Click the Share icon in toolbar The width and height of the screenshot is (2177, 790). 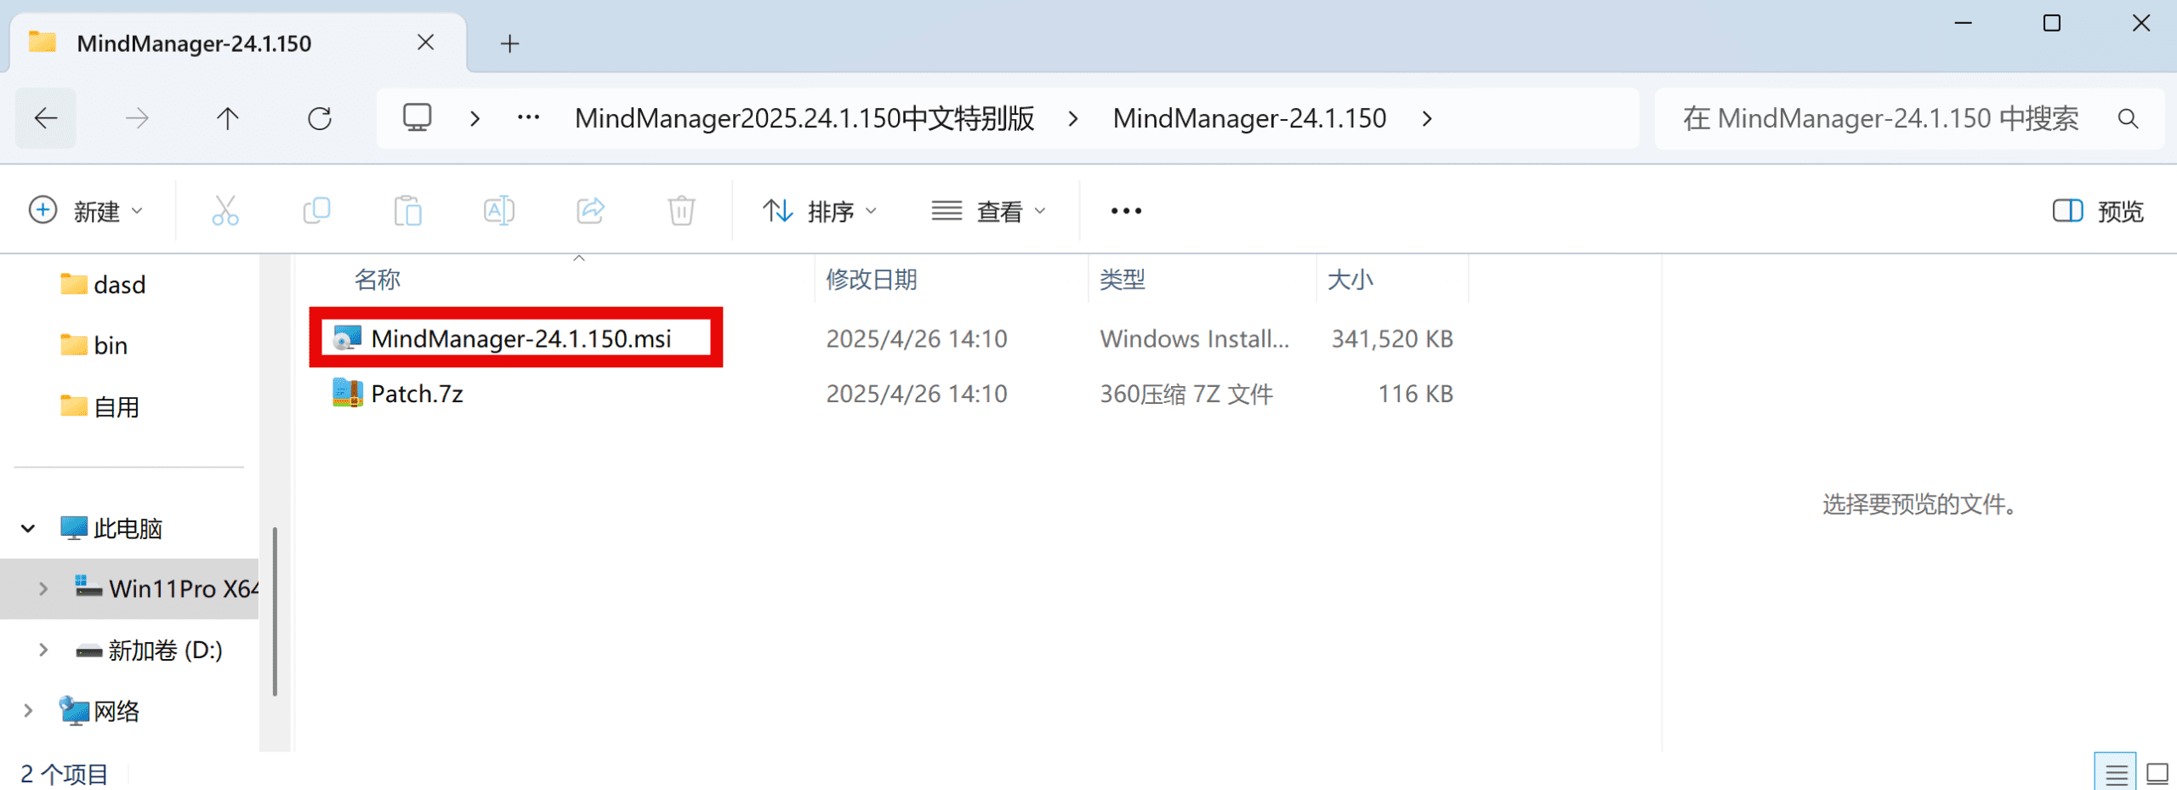pyautogui.click(x=590, y=211)
